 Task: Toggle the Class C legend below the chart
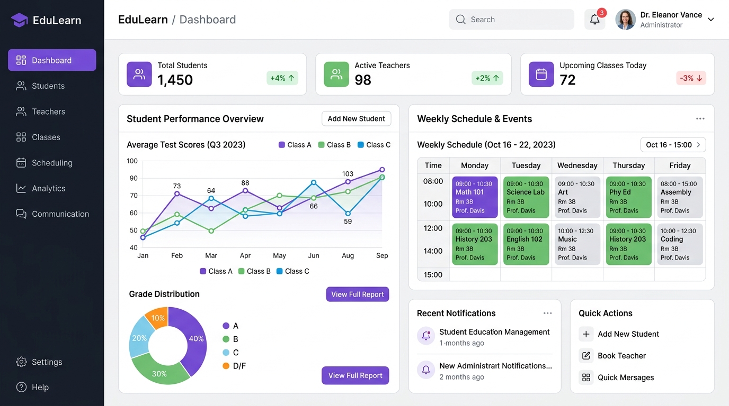[293, 271]
